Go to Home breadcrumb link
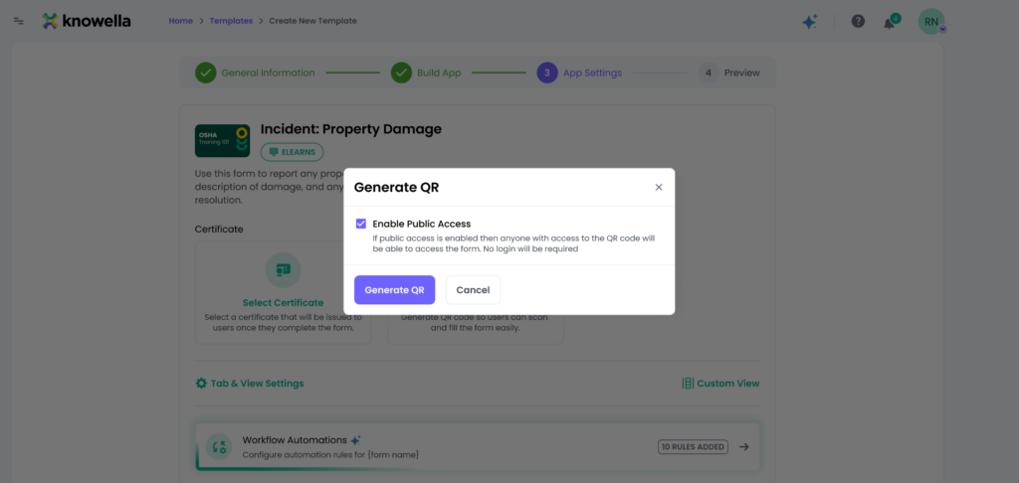 coord(180,21)
